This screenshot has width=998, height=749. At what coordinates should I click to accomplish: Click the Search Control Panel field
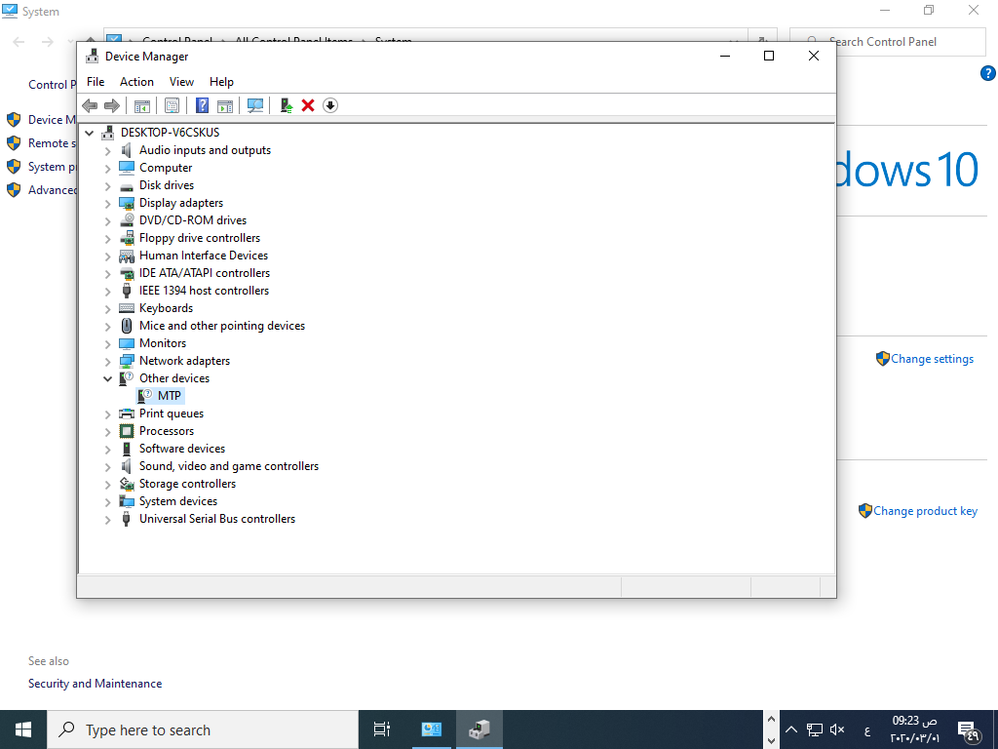tap(887, 42)
